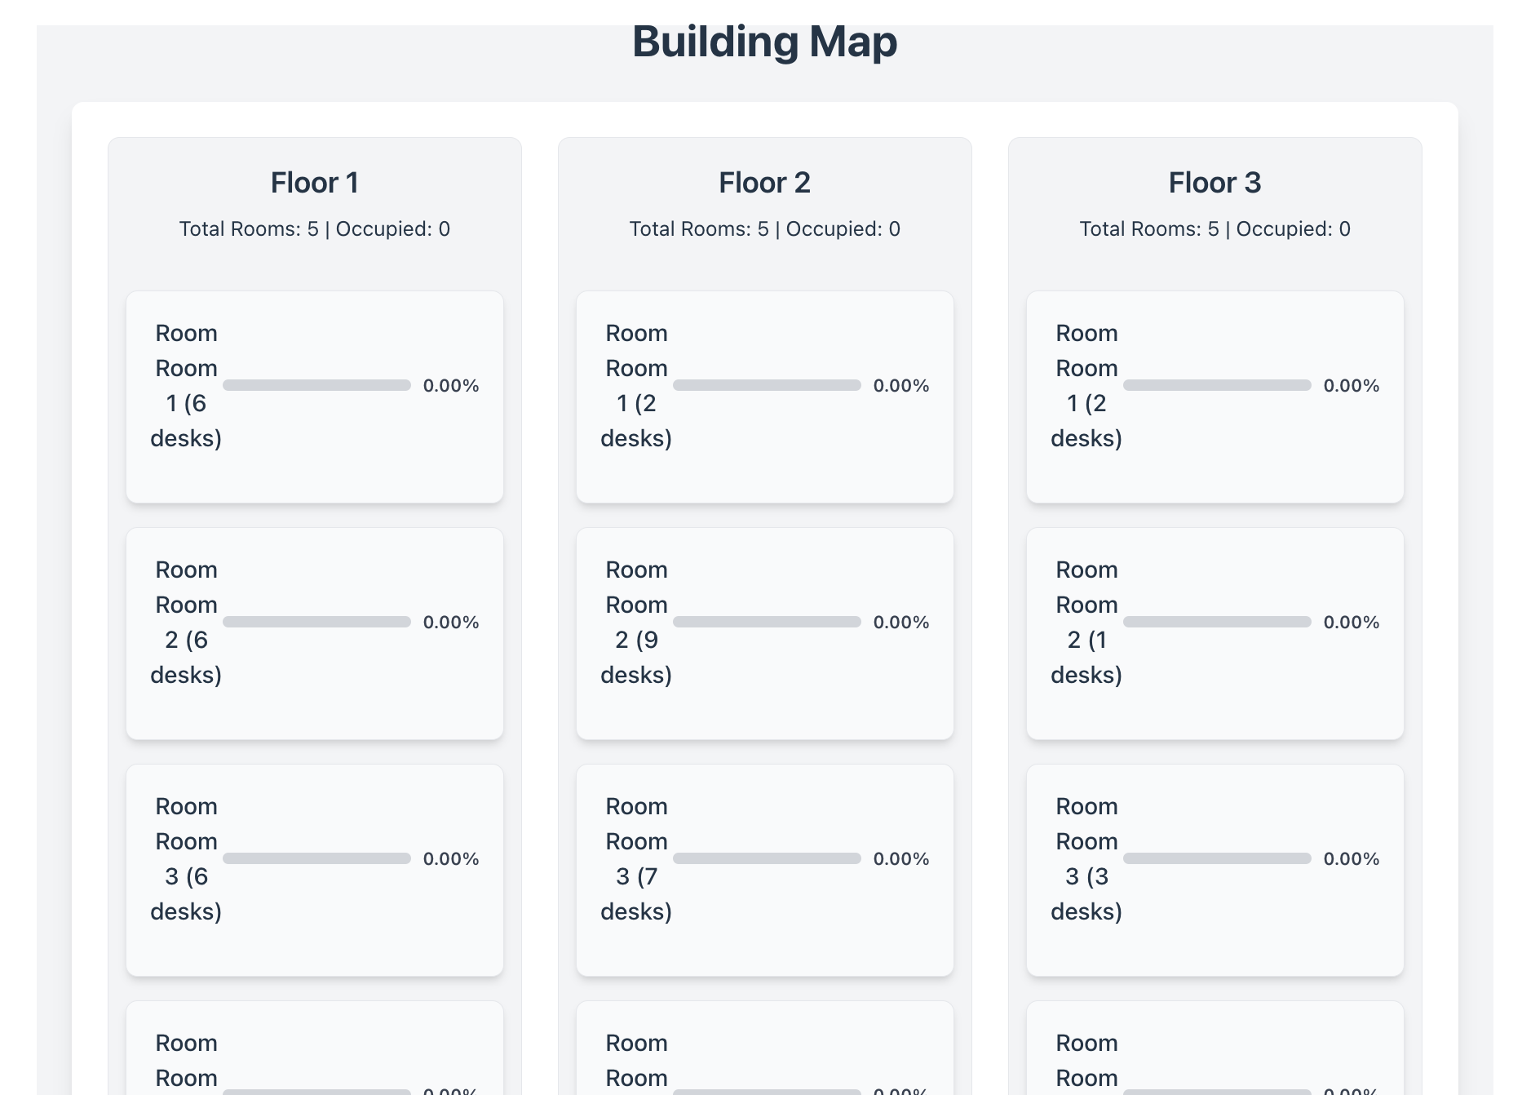Select Floor 2 Room 3 (7 desks) card
The image size is (1522, 1095).
point(765,871)
